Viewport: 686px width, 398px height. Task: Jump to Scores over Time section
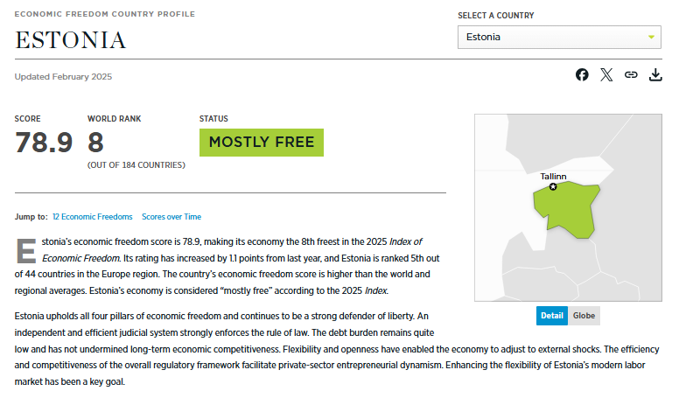click(171, 217)
